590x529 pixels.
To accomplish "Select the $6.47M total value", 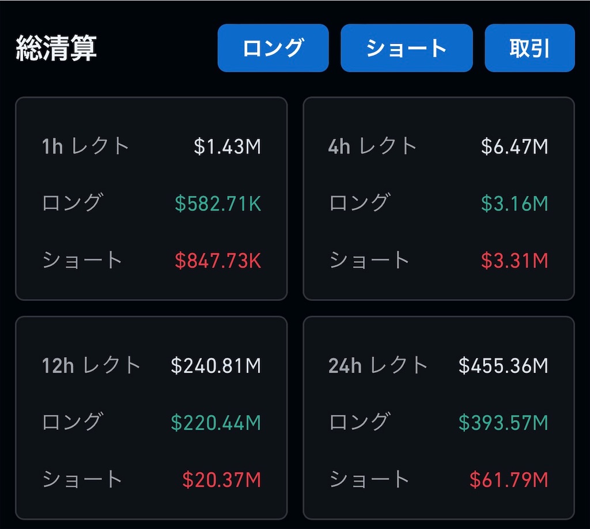I will (x=515, y=146).
